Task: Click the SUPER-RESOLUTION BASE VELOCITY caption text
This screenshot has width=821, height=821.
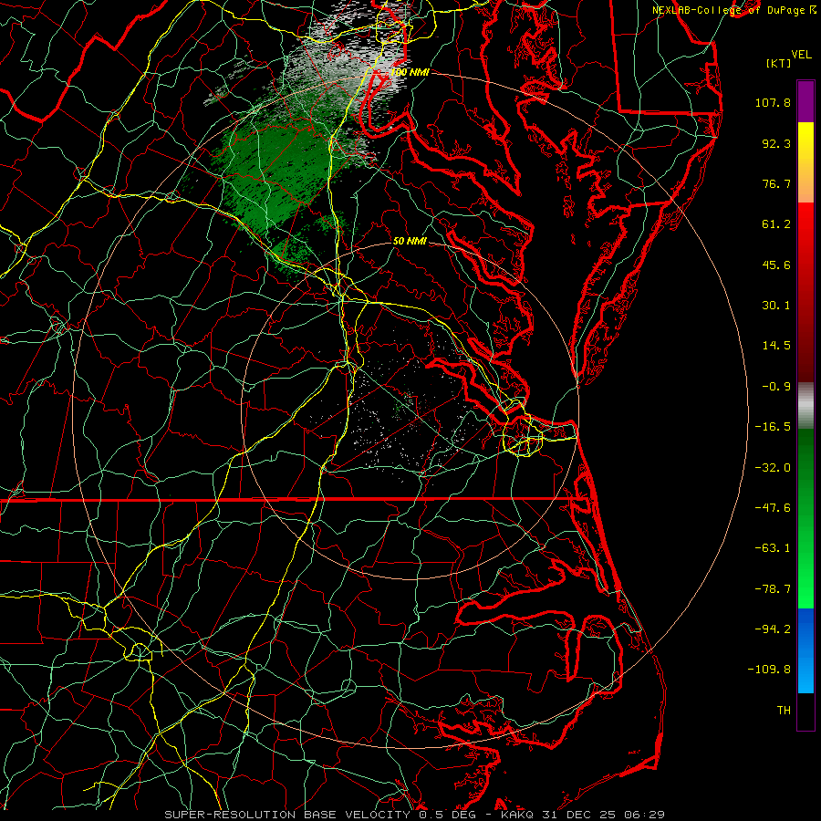Action: click(287, 815)
